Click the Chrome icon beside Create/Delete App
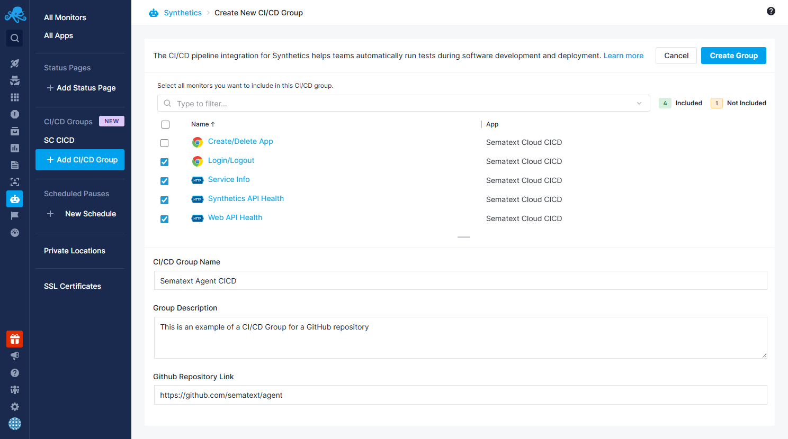 (x=198, y=142)
